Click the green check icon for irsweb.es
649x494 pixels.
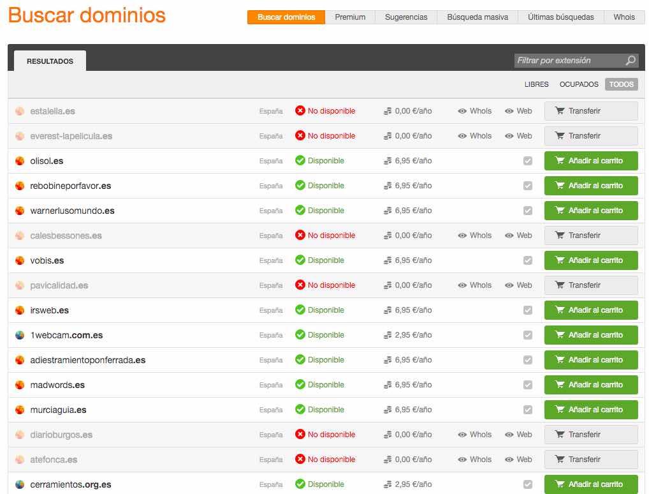300,310
